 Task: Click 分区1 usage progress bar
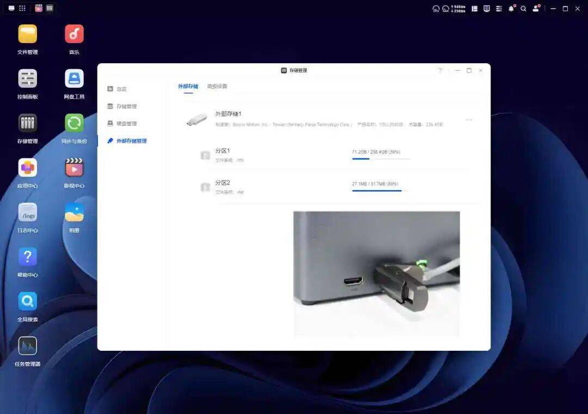[x=381, y=159]
